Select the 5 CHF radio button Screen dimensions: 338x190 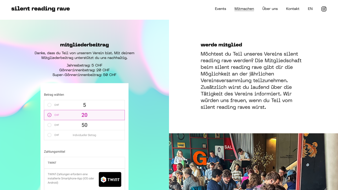(50, 105)
